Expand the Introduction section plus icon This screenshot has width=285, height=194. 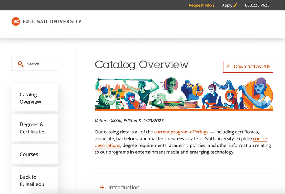point(102,187)
